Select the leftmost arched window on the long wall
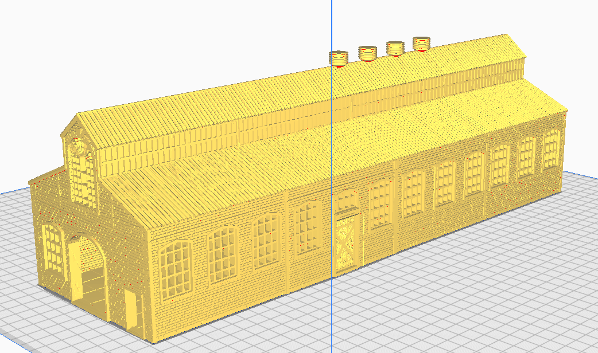The width and height of the screenshot is (598, 353). [x=177, y=269]
